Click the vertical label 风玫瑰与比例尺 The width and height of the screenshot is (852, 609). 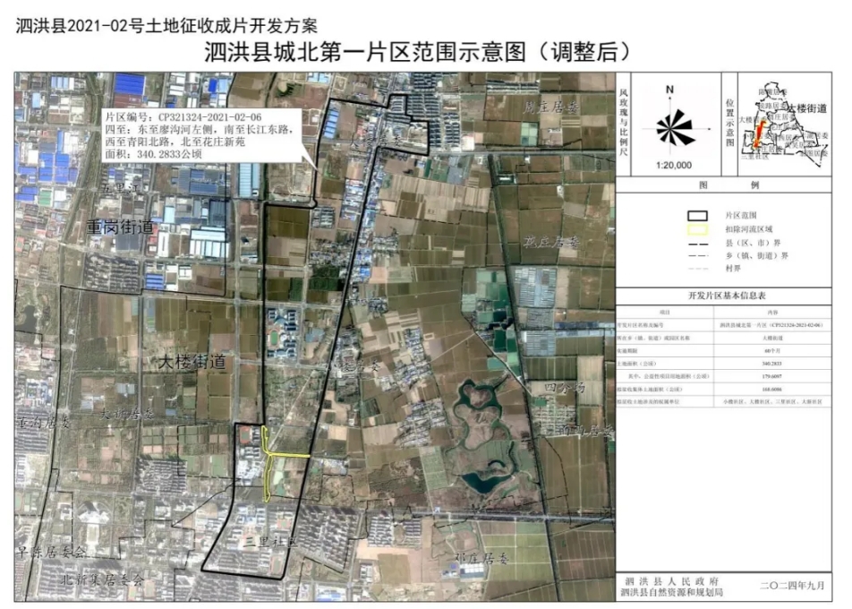point(623,123)
